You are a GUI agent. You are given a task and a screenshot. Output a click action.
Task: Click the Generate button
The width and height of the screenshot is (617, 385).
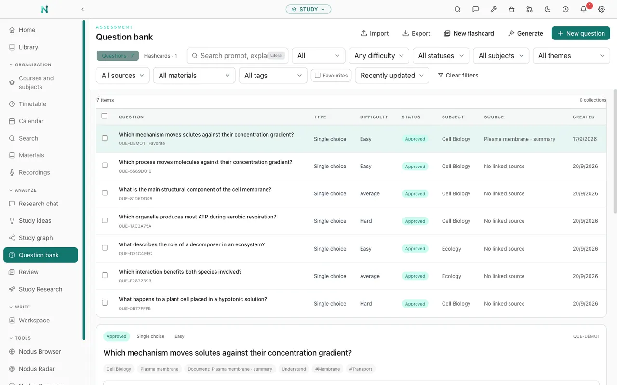click(x=525, y=33)
